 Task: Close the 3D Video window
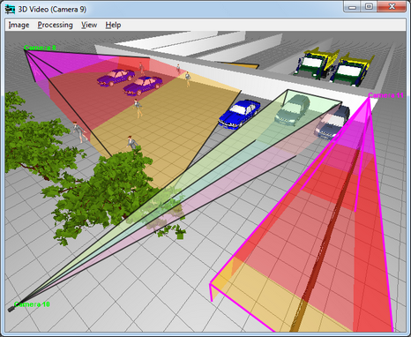point(392,6)
